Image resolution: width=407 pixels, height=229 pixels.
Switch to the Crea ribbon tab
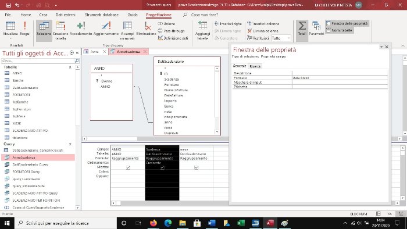(43, 15)
